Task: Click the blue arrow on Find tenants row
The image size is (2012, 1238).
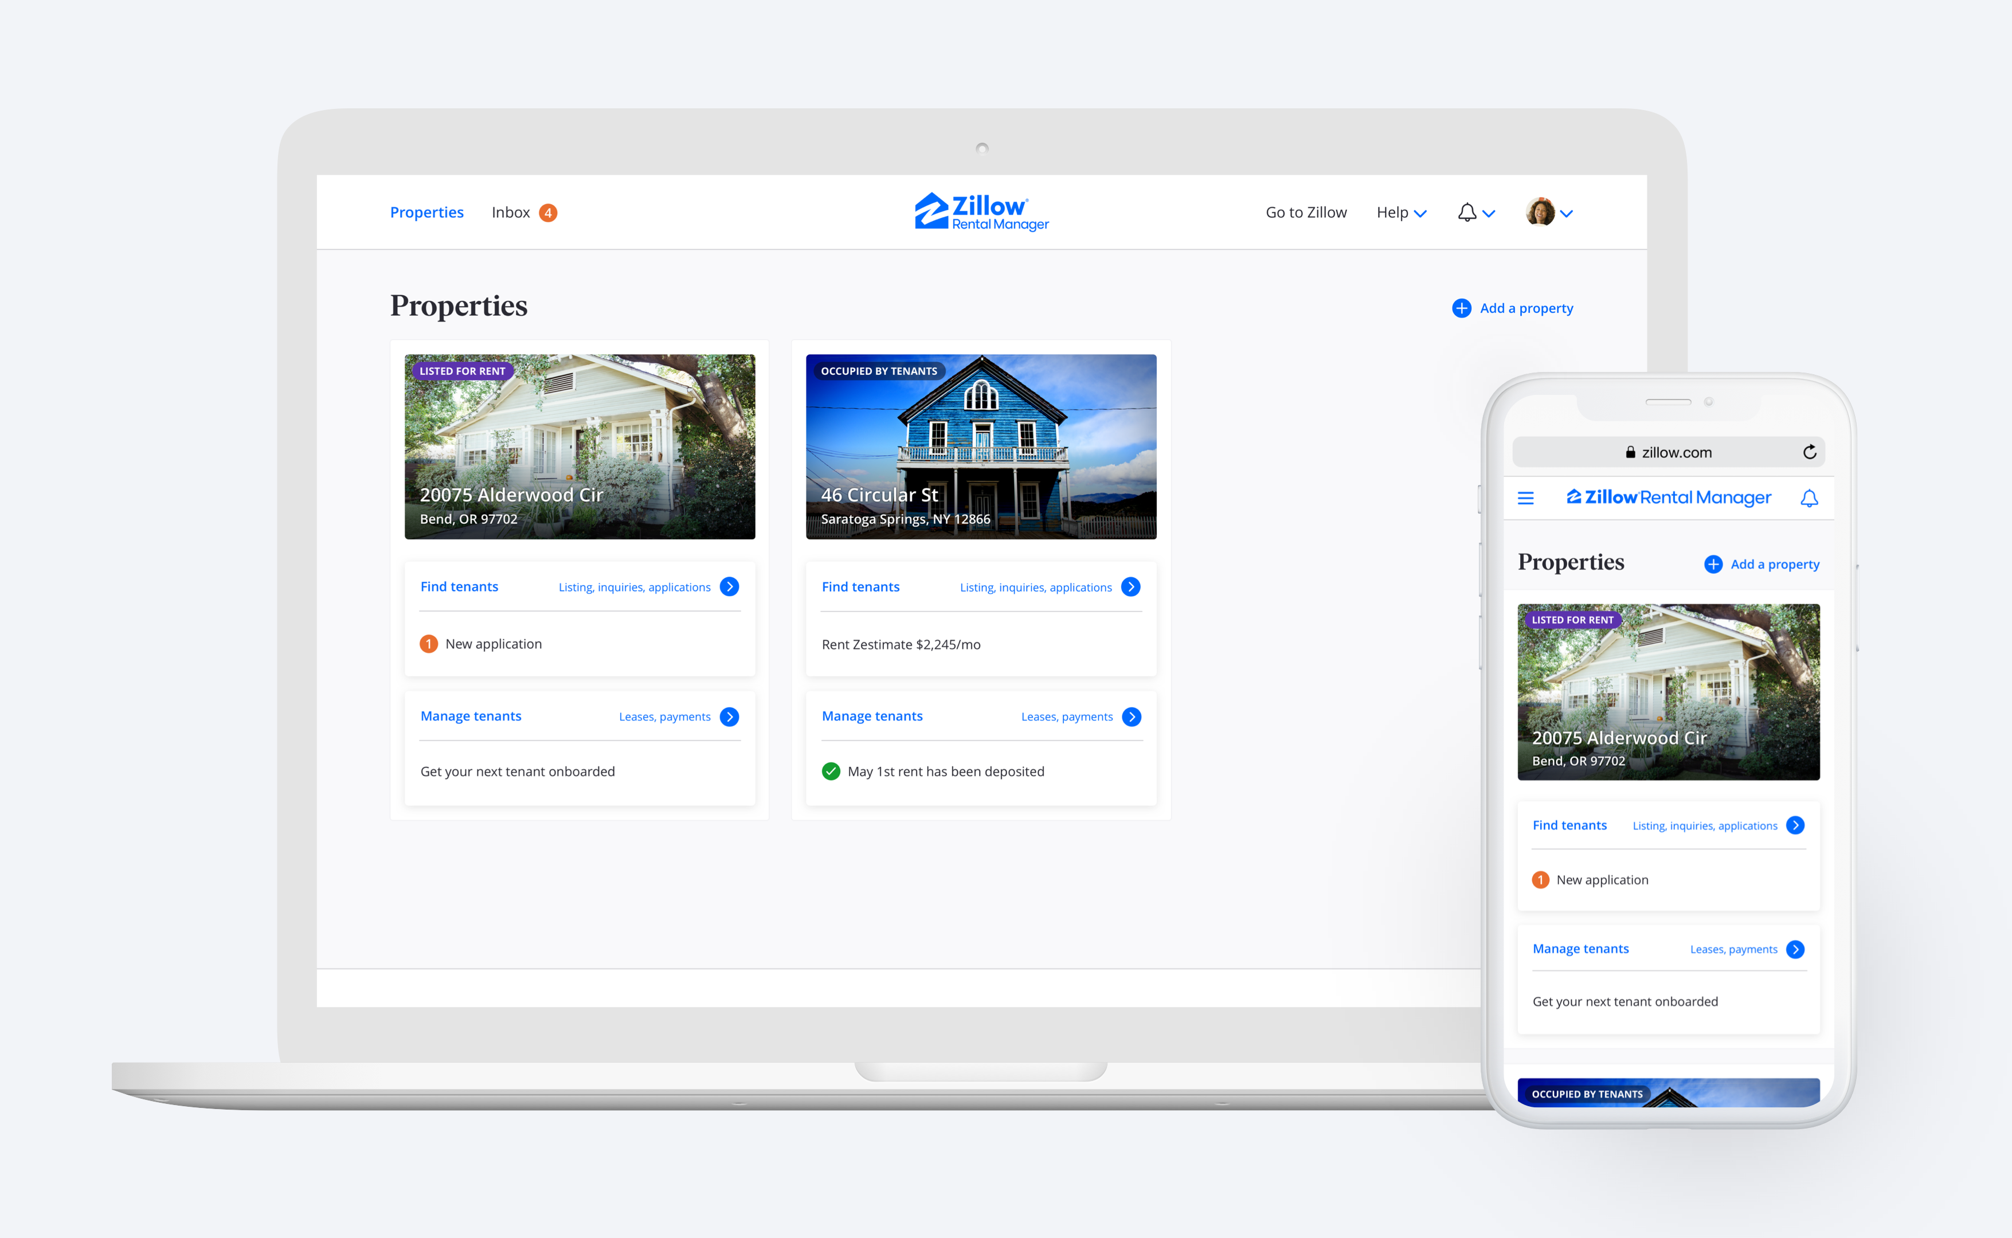Action: coord(733,586)
